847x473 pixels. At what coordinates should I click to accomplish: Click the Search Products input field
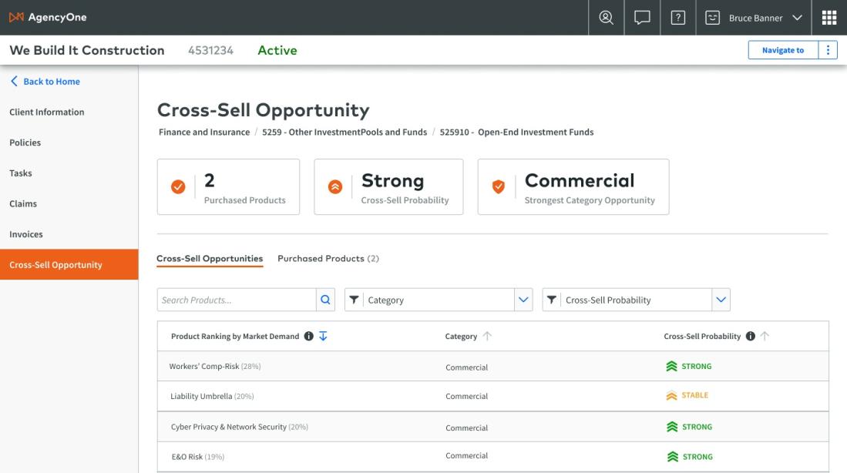click(x=236, y=300)
